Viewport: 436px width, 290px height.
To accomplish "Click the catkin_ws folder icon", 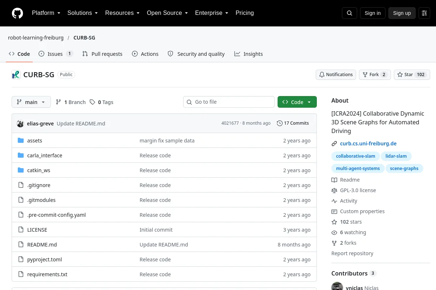I will click(x=21, y=170).
